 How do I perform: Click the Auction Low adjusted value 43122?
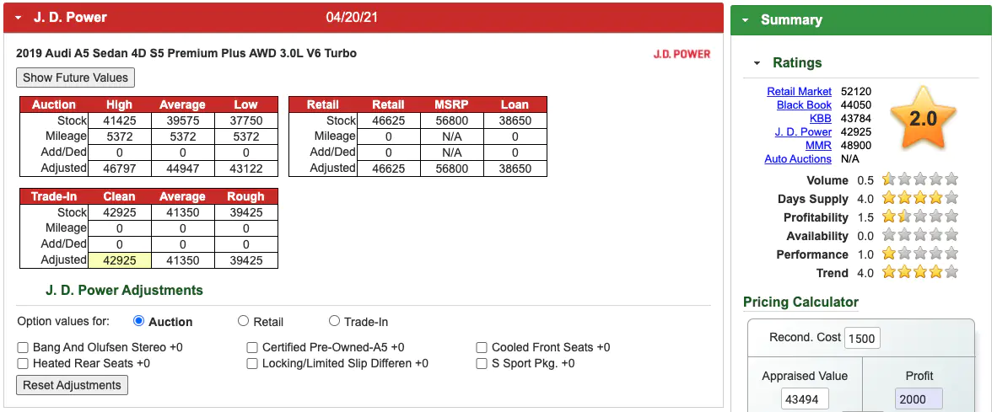tap(246, 169)
